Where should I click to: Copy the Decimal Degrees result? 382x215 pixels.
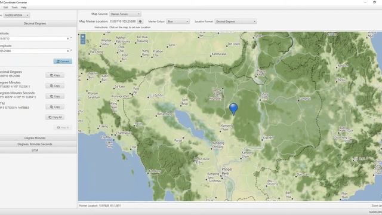coord(55,75)
